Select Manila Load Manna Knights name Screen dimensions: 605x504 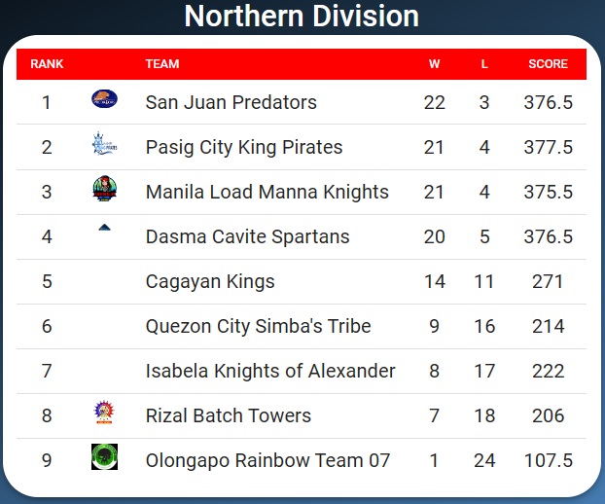(267, 192)
